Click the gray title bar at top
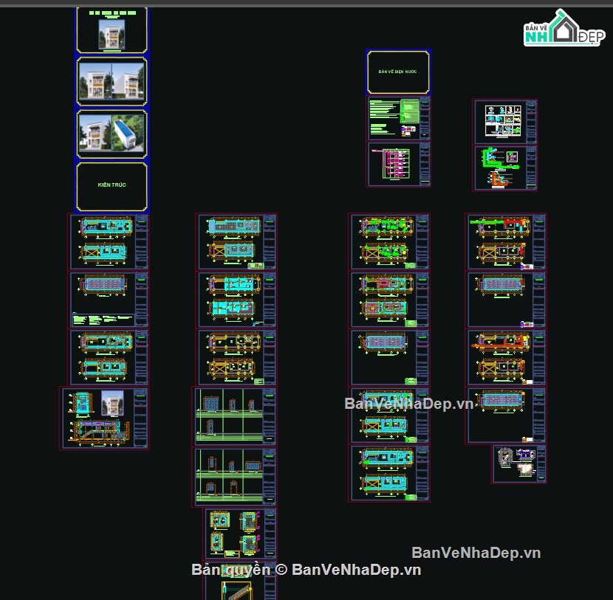 tap(306, 3)
